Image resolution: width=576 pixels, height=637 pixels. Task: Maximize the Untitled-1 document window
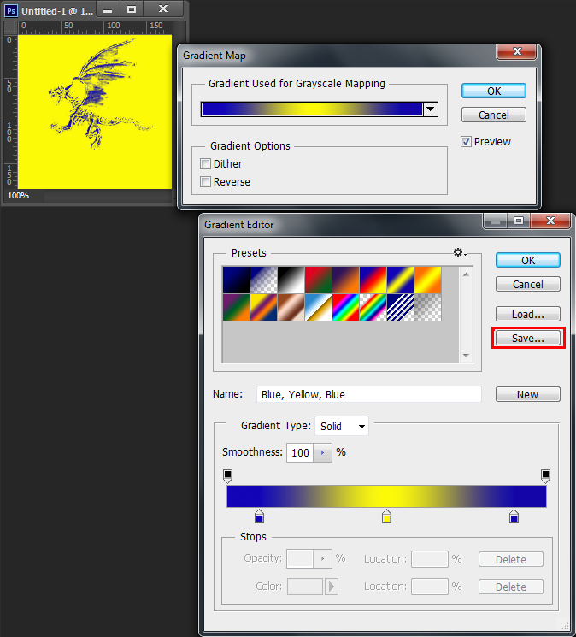point(132,9)
